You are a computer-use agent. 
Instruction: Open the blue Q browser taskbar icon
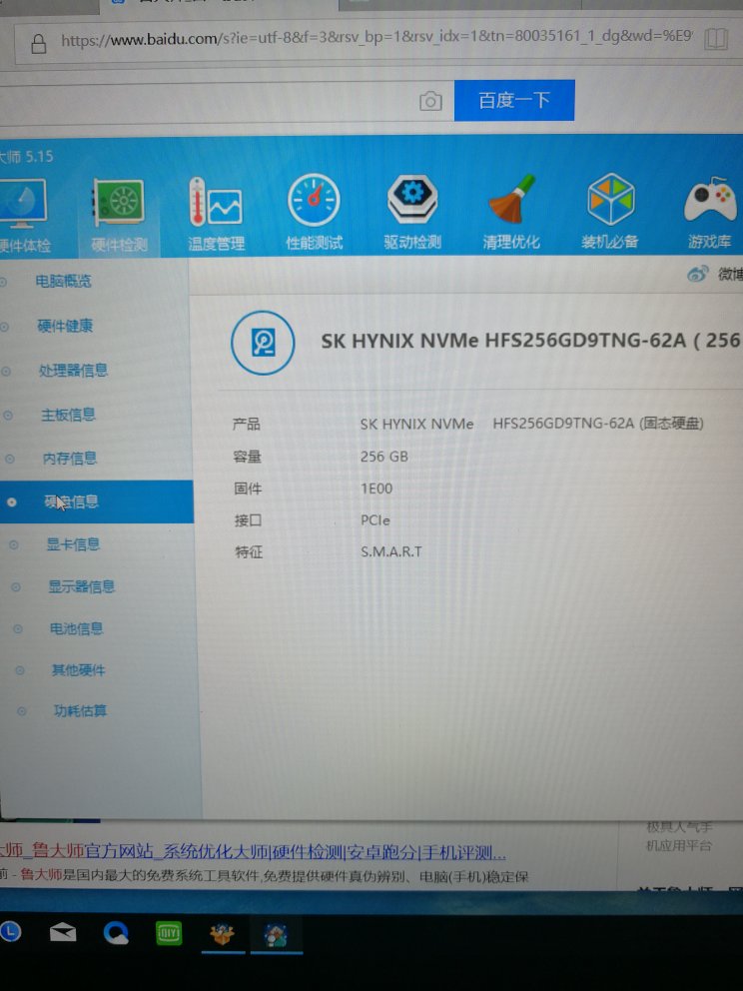coord(116,932)
